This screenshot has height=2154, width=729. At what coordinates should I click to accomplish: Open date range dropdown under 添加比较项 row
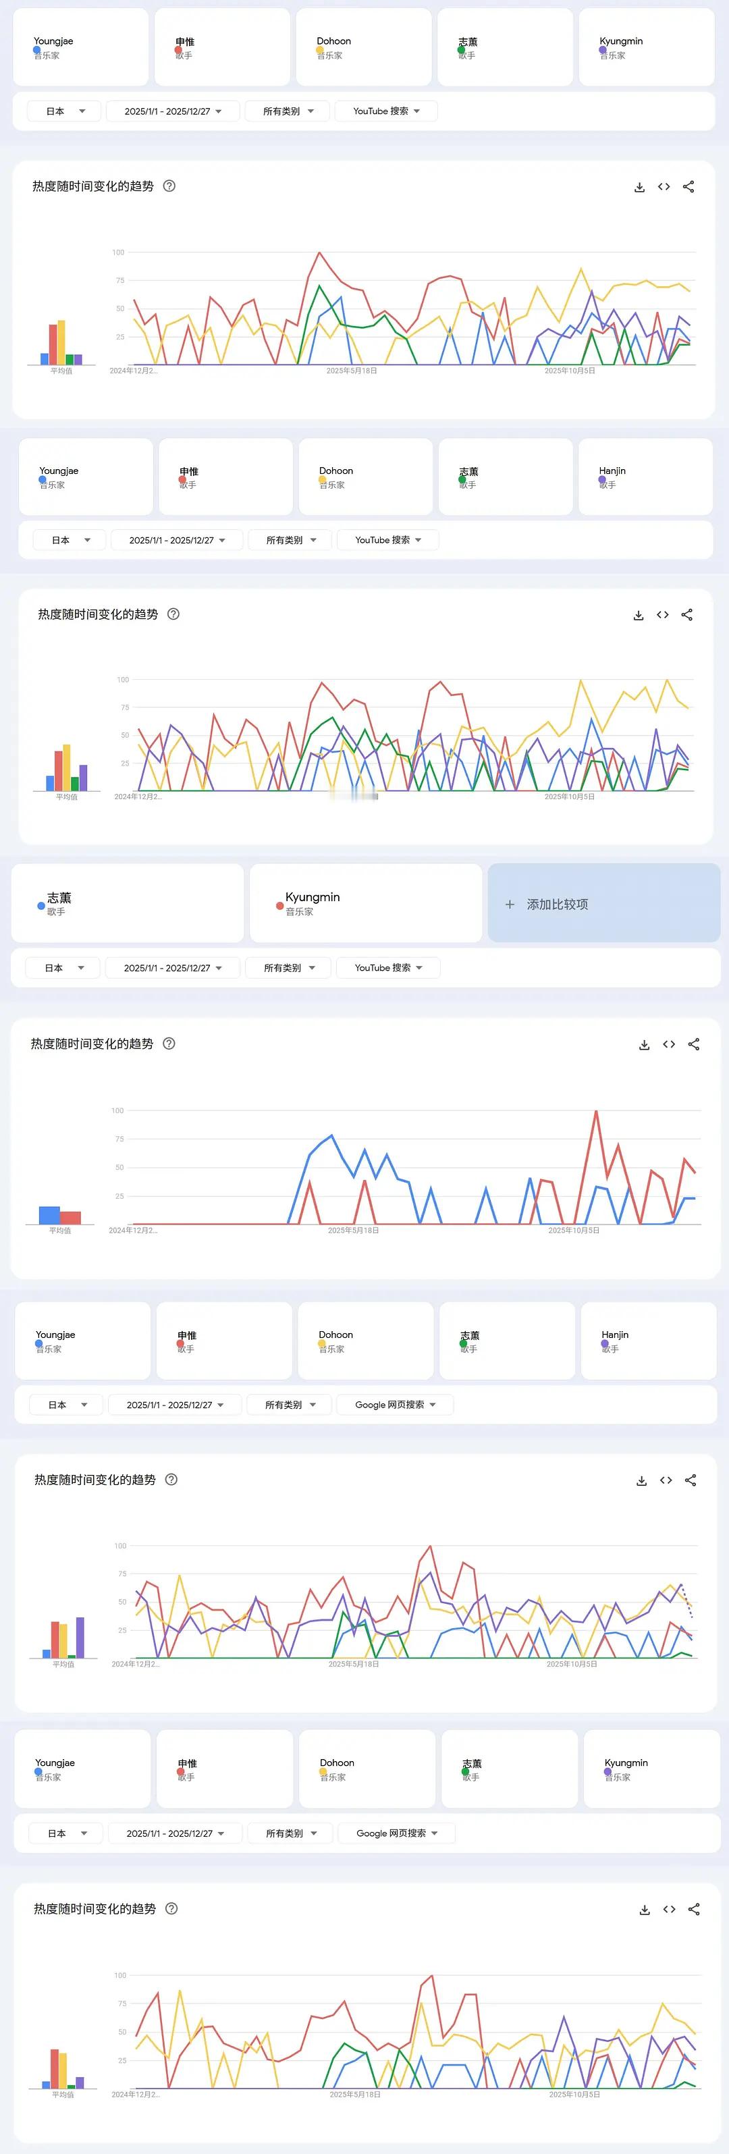click(x=172, y=968)
